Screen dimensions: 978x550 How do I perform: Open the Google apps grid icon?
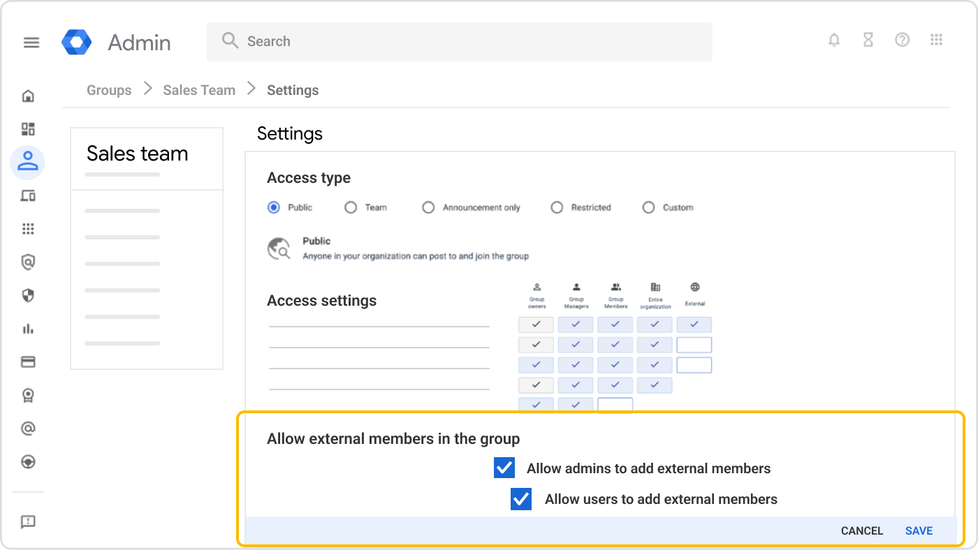coord(937,40)
